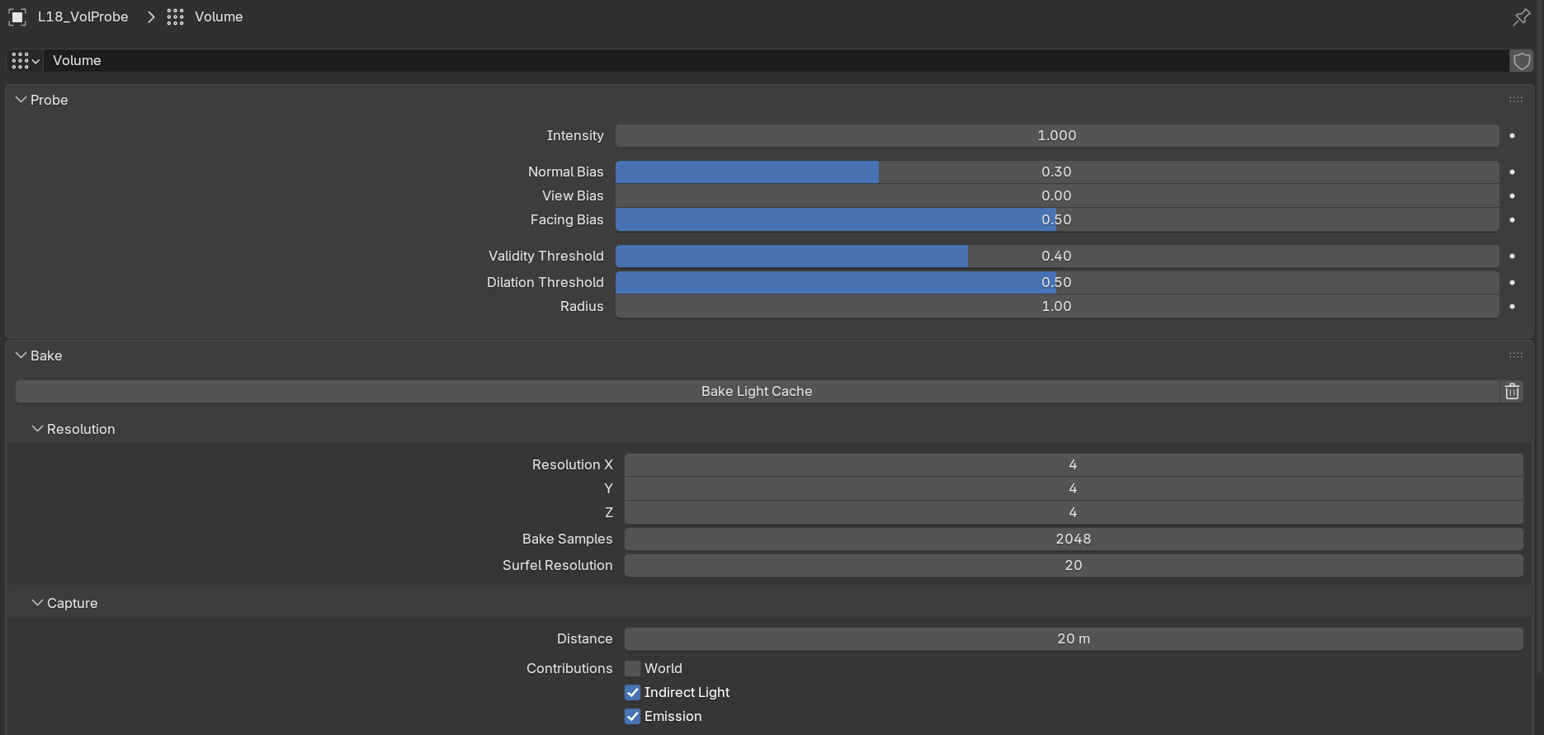Enable the World contribution checkbox
The width and height of the screenshot is (1544, 735).
coord(632,668)
